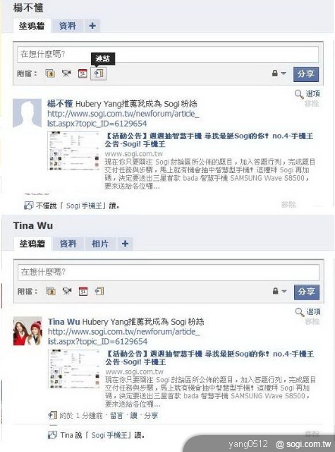
Task: Click 分享 button in Tina Wu composer
Action: pyautogui.click(x=307, y=292)
